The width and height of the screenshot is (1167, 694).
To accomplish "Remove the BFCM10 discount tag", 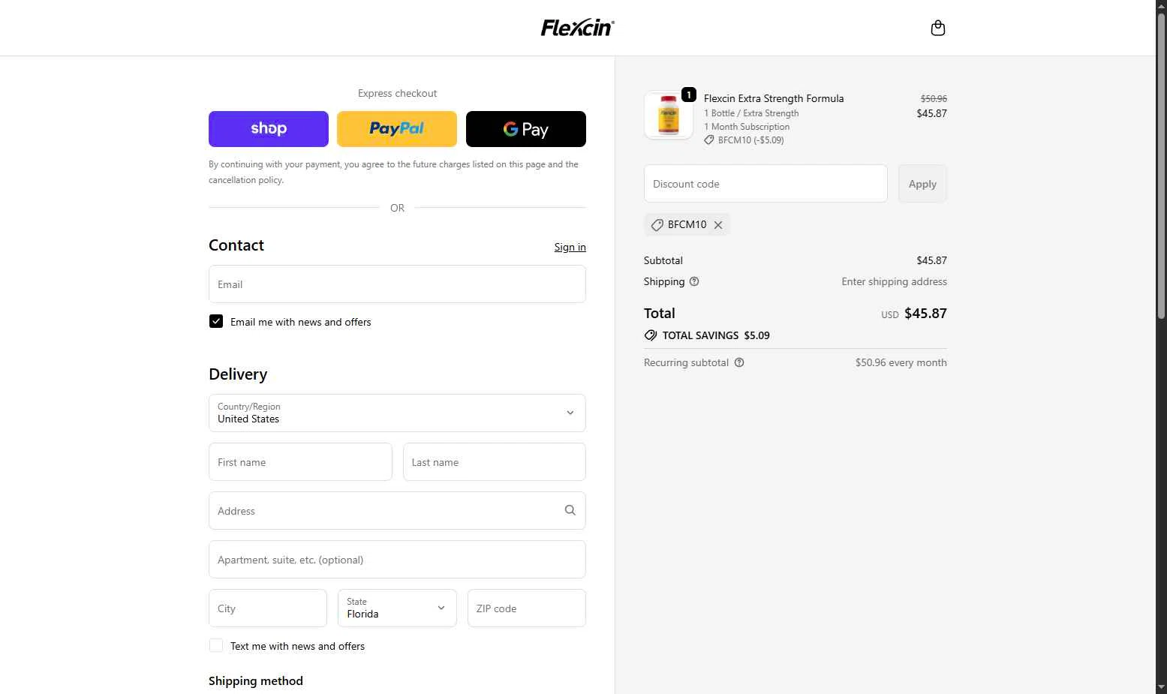I will (718, 225).
